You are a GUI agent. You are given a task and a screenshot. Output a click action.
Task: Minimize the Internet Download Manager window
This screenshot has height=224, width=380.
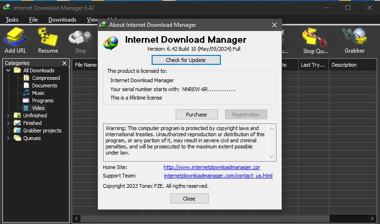tap(327, 8)
